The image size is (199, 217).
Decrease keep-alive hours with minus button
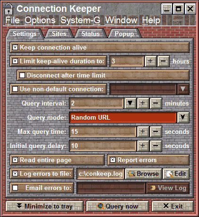point(163,61)
